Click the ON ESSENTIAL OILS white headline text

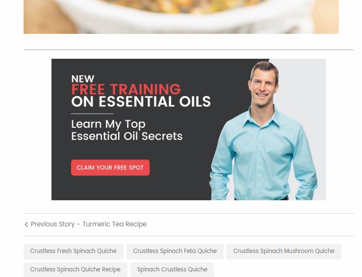141,102
